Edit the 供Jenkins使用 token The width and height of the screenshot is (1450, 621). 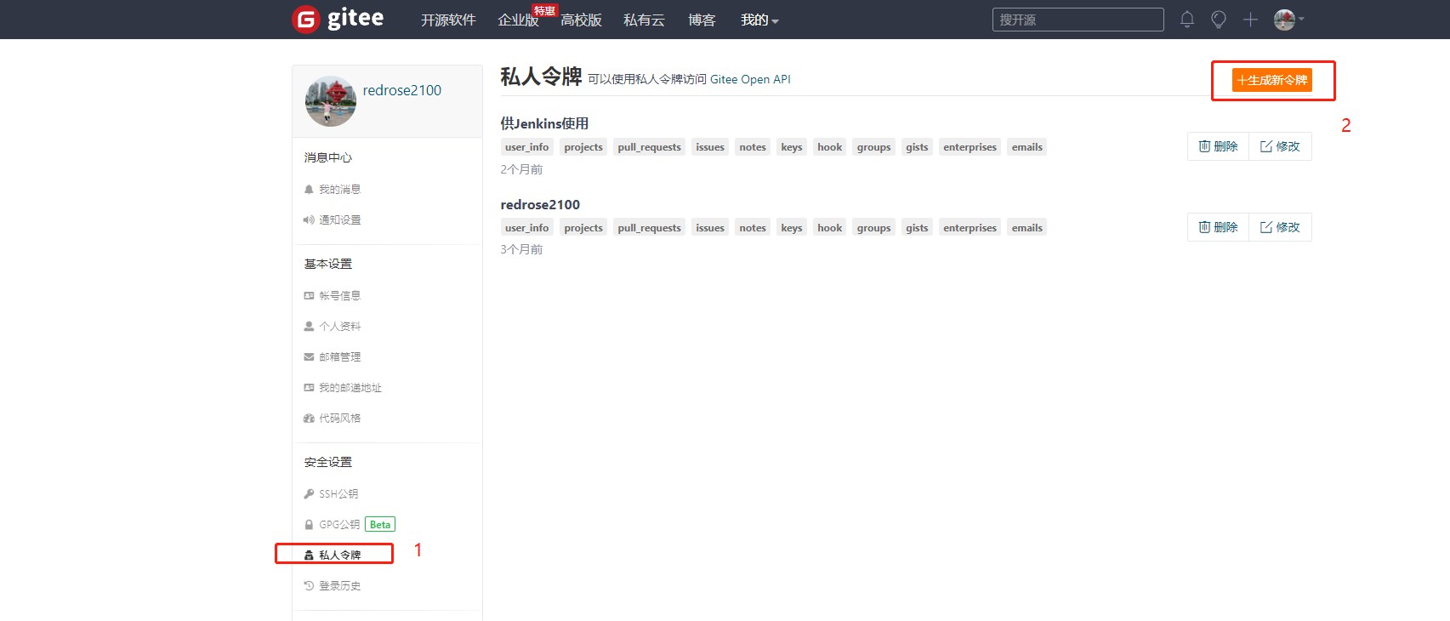1280,146
